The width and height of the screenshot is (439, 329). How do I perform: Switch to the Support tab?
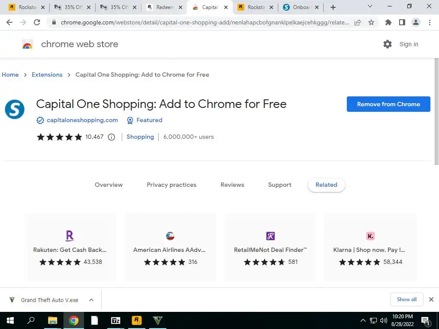coord(280,185)
